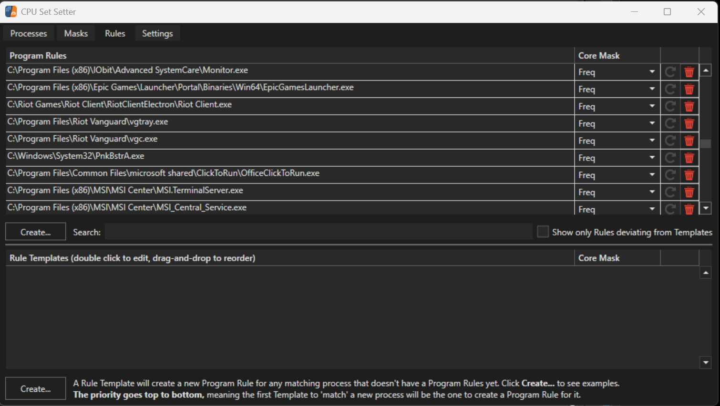
Task: Reset the PnkBstrA.exe rule mask
Action: (670, 158)
